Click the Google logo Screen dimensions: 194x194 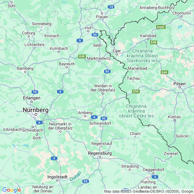click(x=12, y=190)
